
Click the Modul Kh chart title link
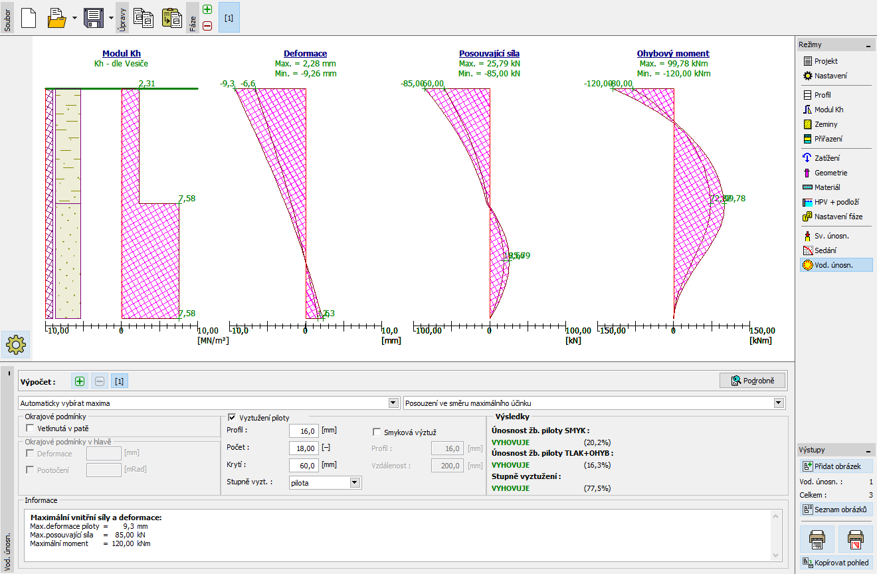122,54
